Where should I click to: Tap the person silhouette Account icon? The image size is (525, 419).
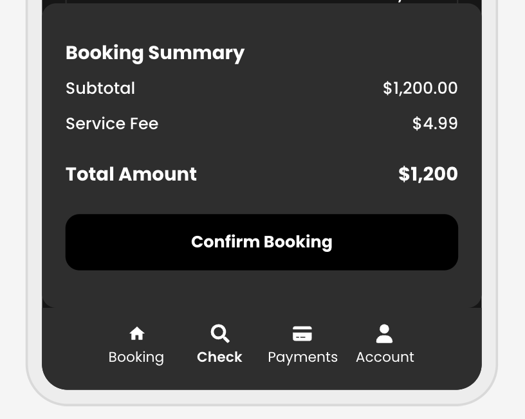coord(384,333)
